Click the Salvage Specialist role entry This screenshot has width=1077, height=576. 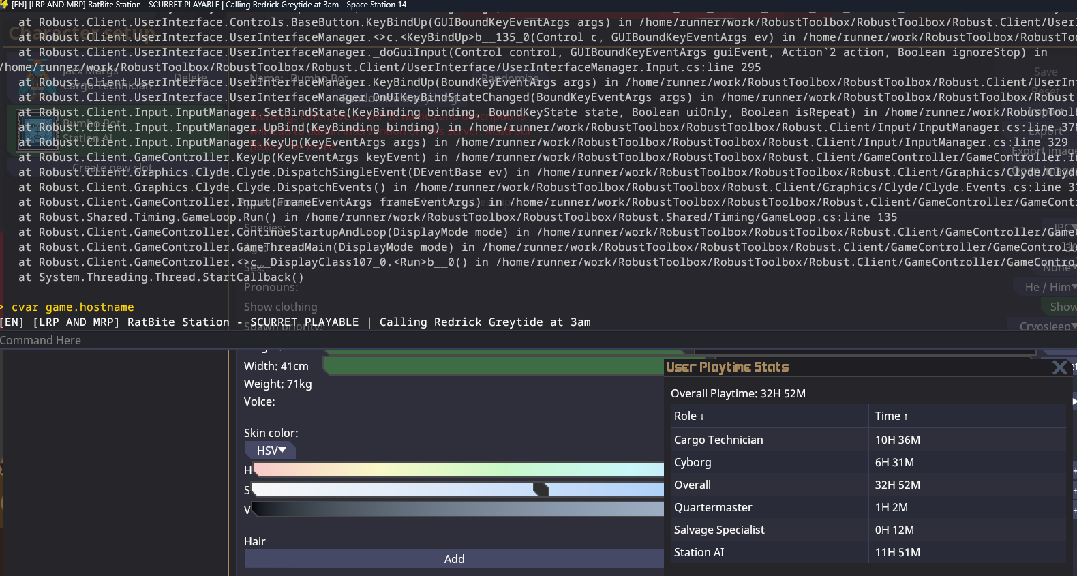coord(718,530)
